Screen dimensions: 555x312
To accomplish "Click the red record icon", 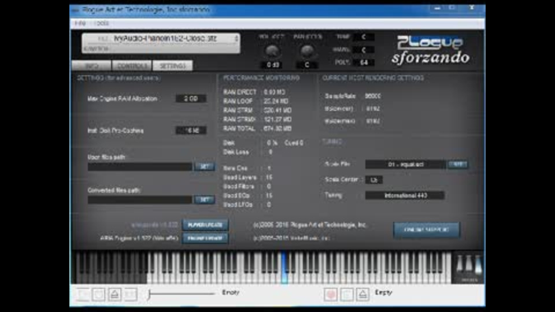I will tap(331, 294).
